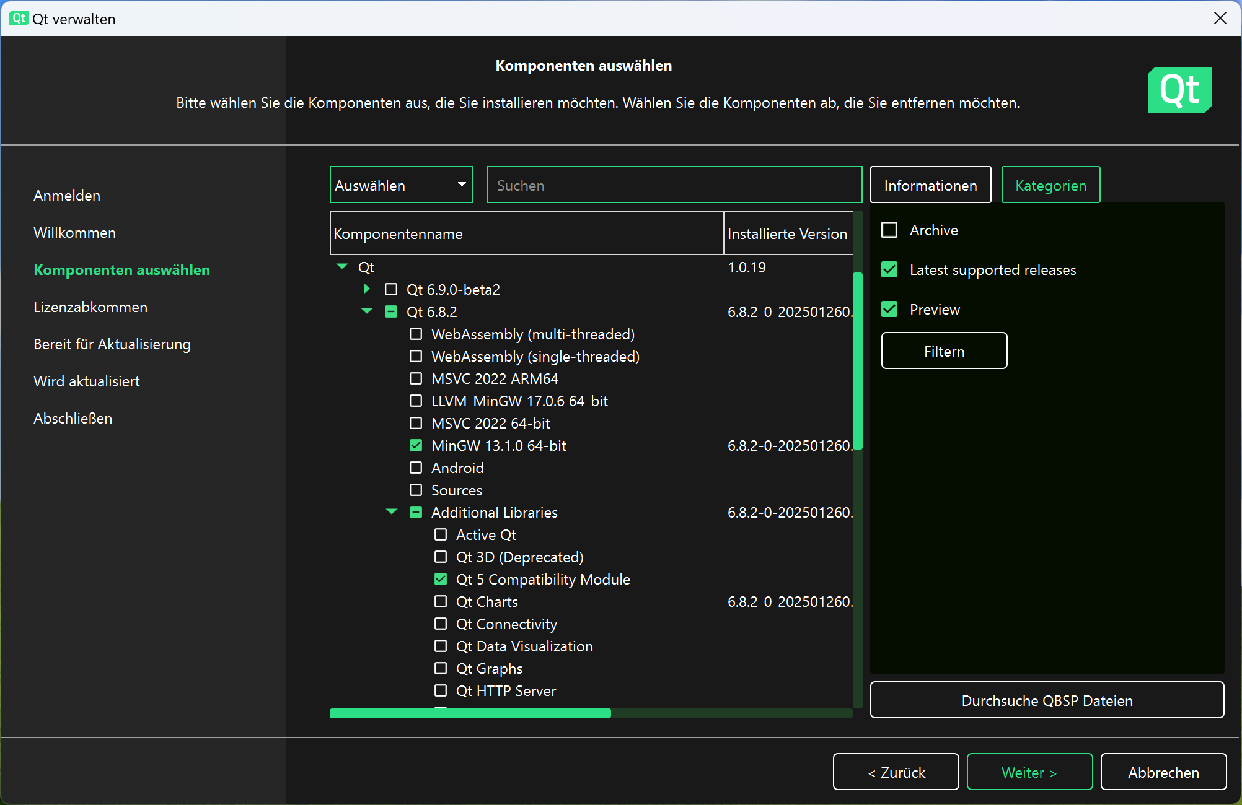
Task: Click the horizontal scrollbar thumb
Action: click(470, 713)
